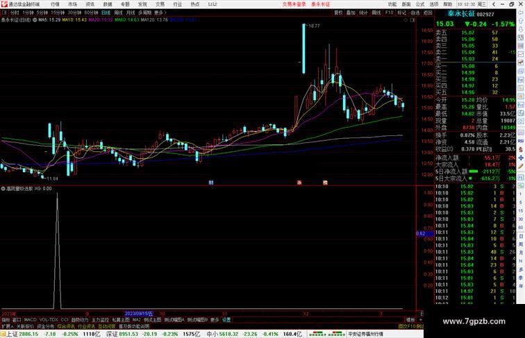Click the 深证 index in status bar

[112, 334]
